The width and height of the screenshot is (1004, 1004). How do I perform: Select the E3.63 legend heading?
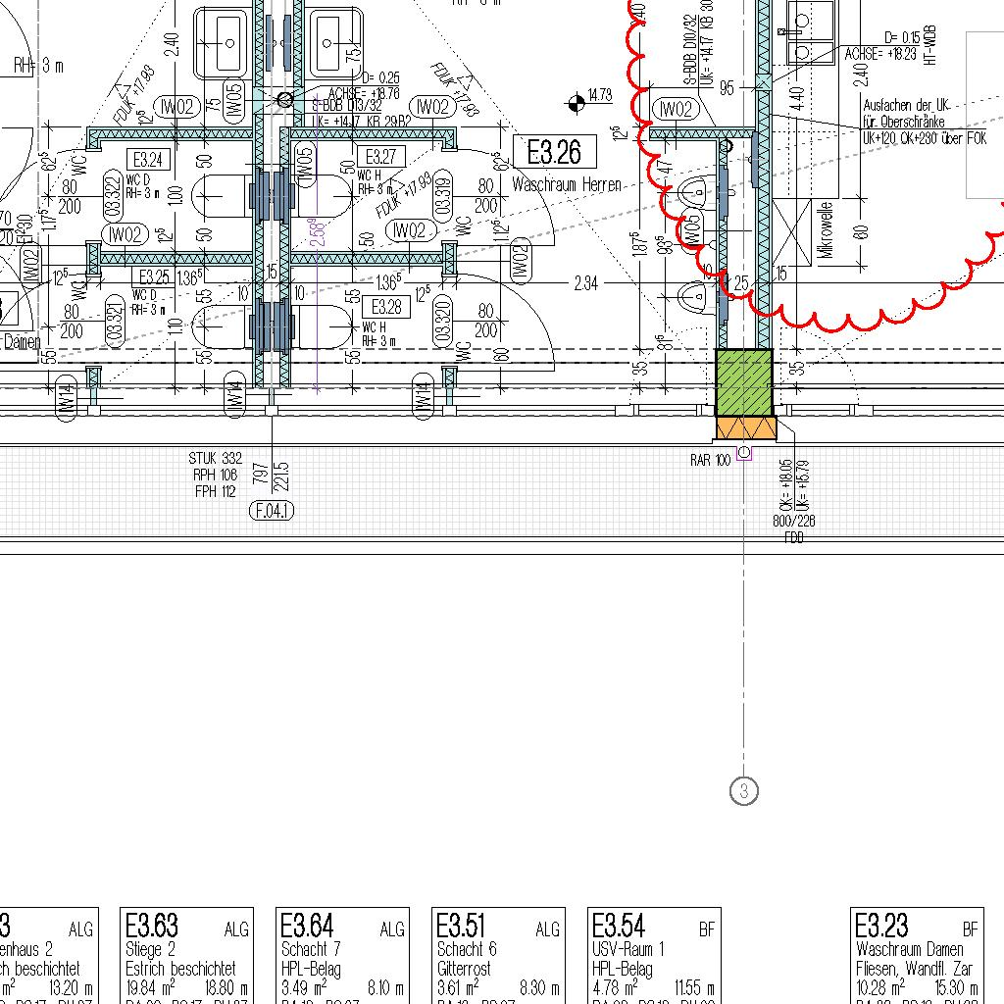(x=152, y=926)
